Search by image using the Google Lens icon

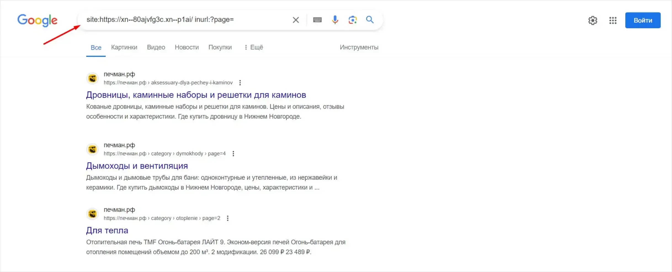click(353, 20)
